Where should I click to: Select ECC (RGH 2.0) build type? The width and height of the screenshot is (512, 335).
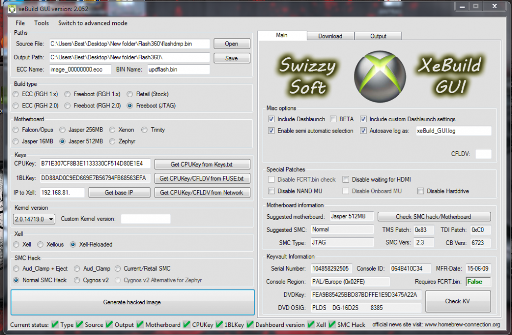click(36, 106)
